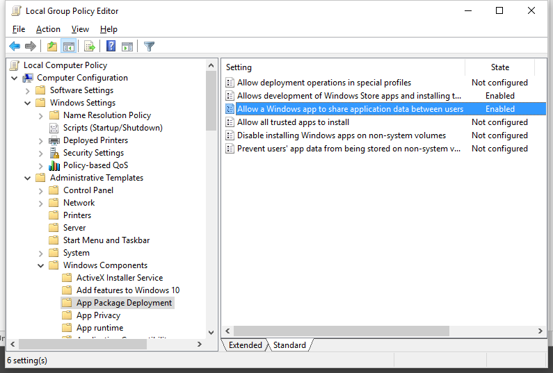Click the tree pane scroll down arrow

tap(211, 333)
